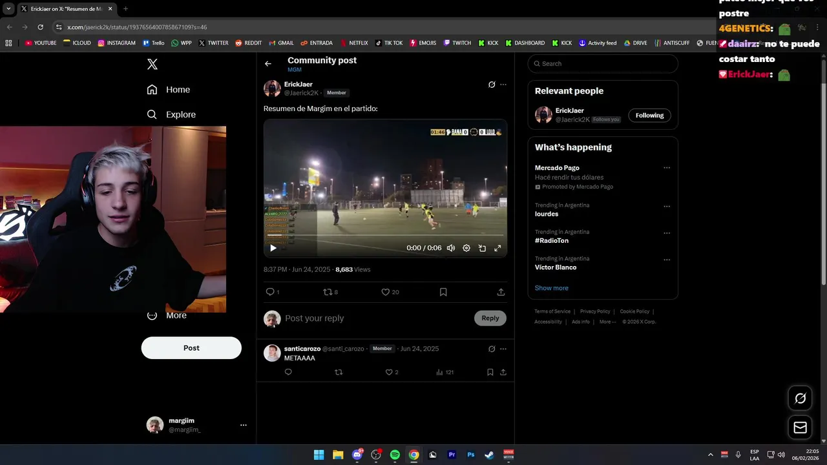
Task: Click Show more under trends
Action: click(x=552, y=288)
